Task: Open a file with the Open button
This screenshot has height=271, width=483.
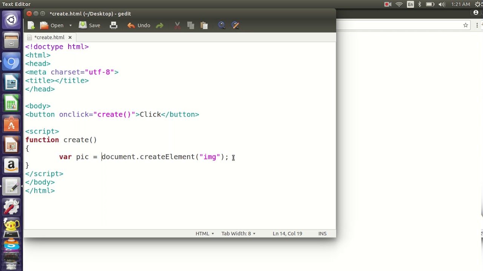Action: (52, 26)
